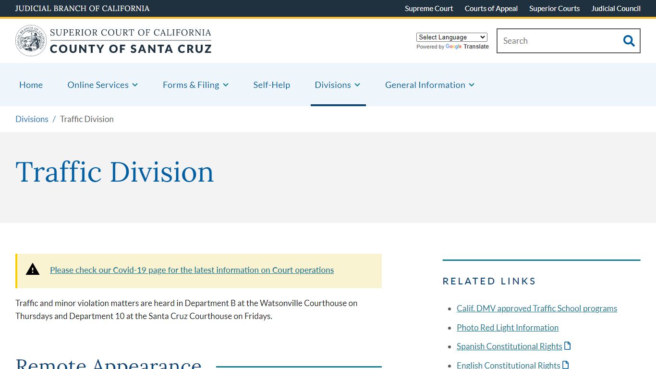Click the Traffic Division page heading
Viewport: 656px width, 369px height.
click(115, 172)
